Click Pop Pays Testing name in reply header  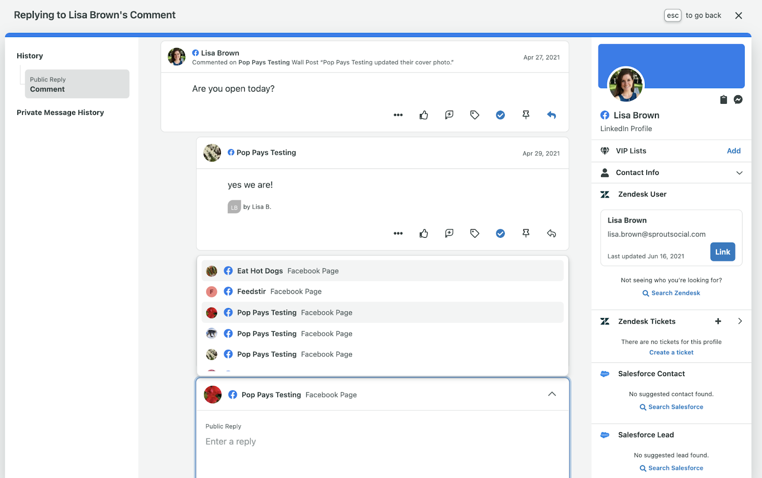pyautogui.click(x=266, y=153)
